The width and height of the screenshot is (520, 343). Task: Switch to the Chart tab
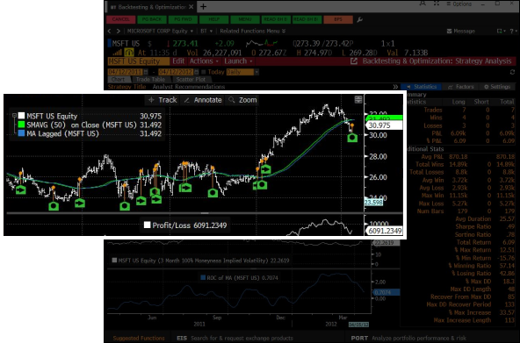coord(118,80)
